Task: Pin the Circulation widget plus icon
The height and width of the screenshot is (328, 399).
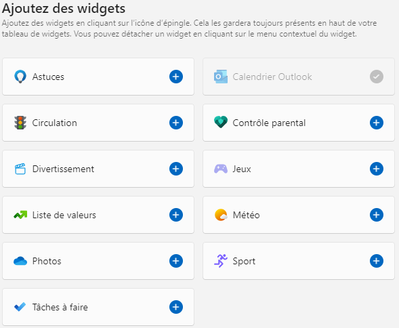Action: (176, 123)
